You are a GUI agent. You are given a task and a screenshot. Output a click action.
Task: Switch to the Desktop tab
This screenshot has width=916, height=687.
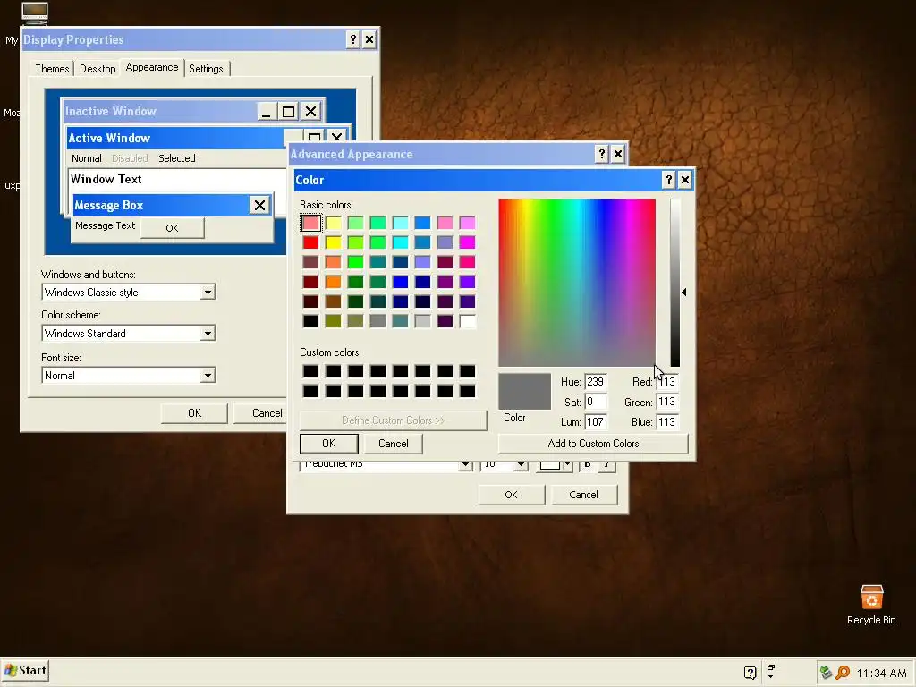(98, 68)
